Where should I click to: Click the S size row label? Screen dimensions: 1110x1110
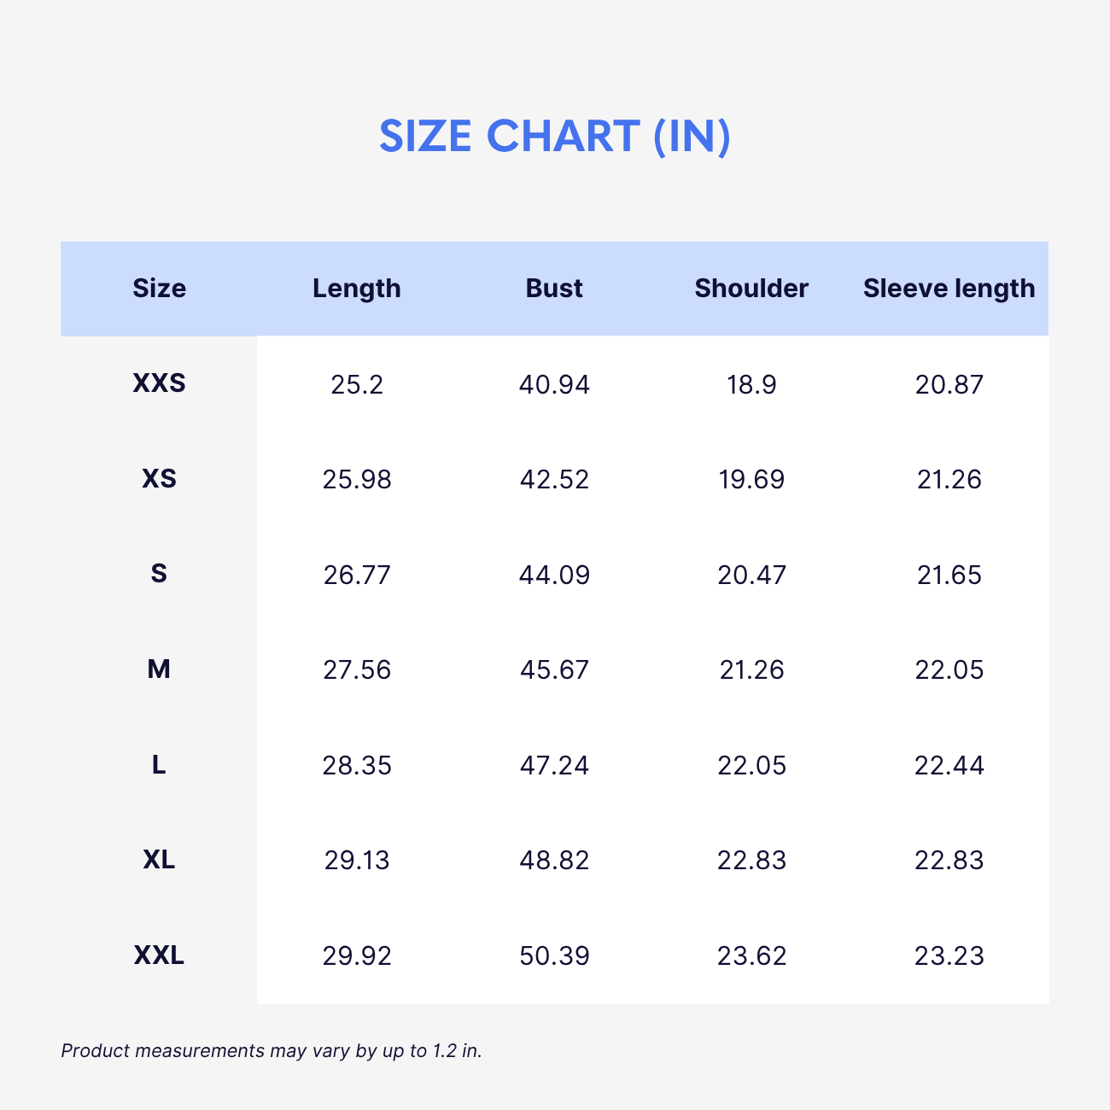point(159,574)
